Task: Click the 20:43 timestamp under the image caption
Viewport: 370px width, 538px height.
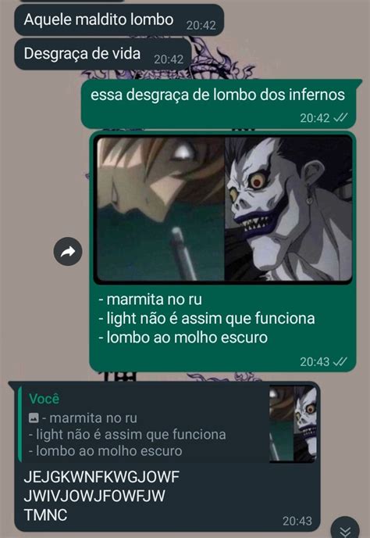Action: click(x=315, y=361)
